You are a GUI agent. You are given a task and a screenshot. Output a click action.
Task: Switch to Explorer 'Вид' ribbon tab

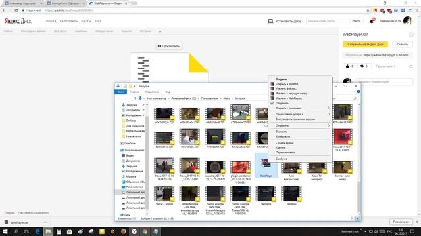coord(168,92)
